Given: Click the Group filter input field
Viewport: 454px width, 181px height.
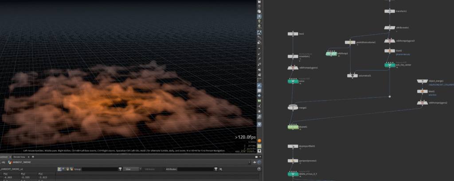Looking at the screenshot, I should click(100, 169).
